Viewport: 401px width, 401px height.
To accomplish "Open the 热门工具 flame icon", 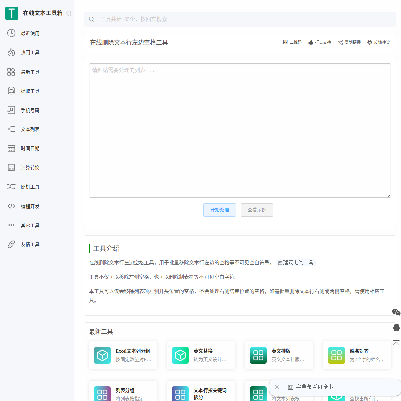I will 11,52.
